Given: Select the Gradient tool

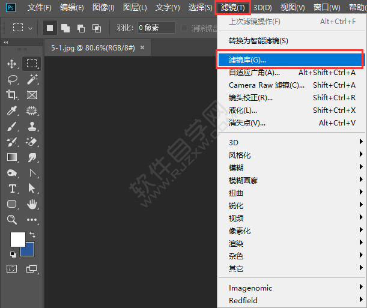Looking at the screenshot, I should [12, 157].
